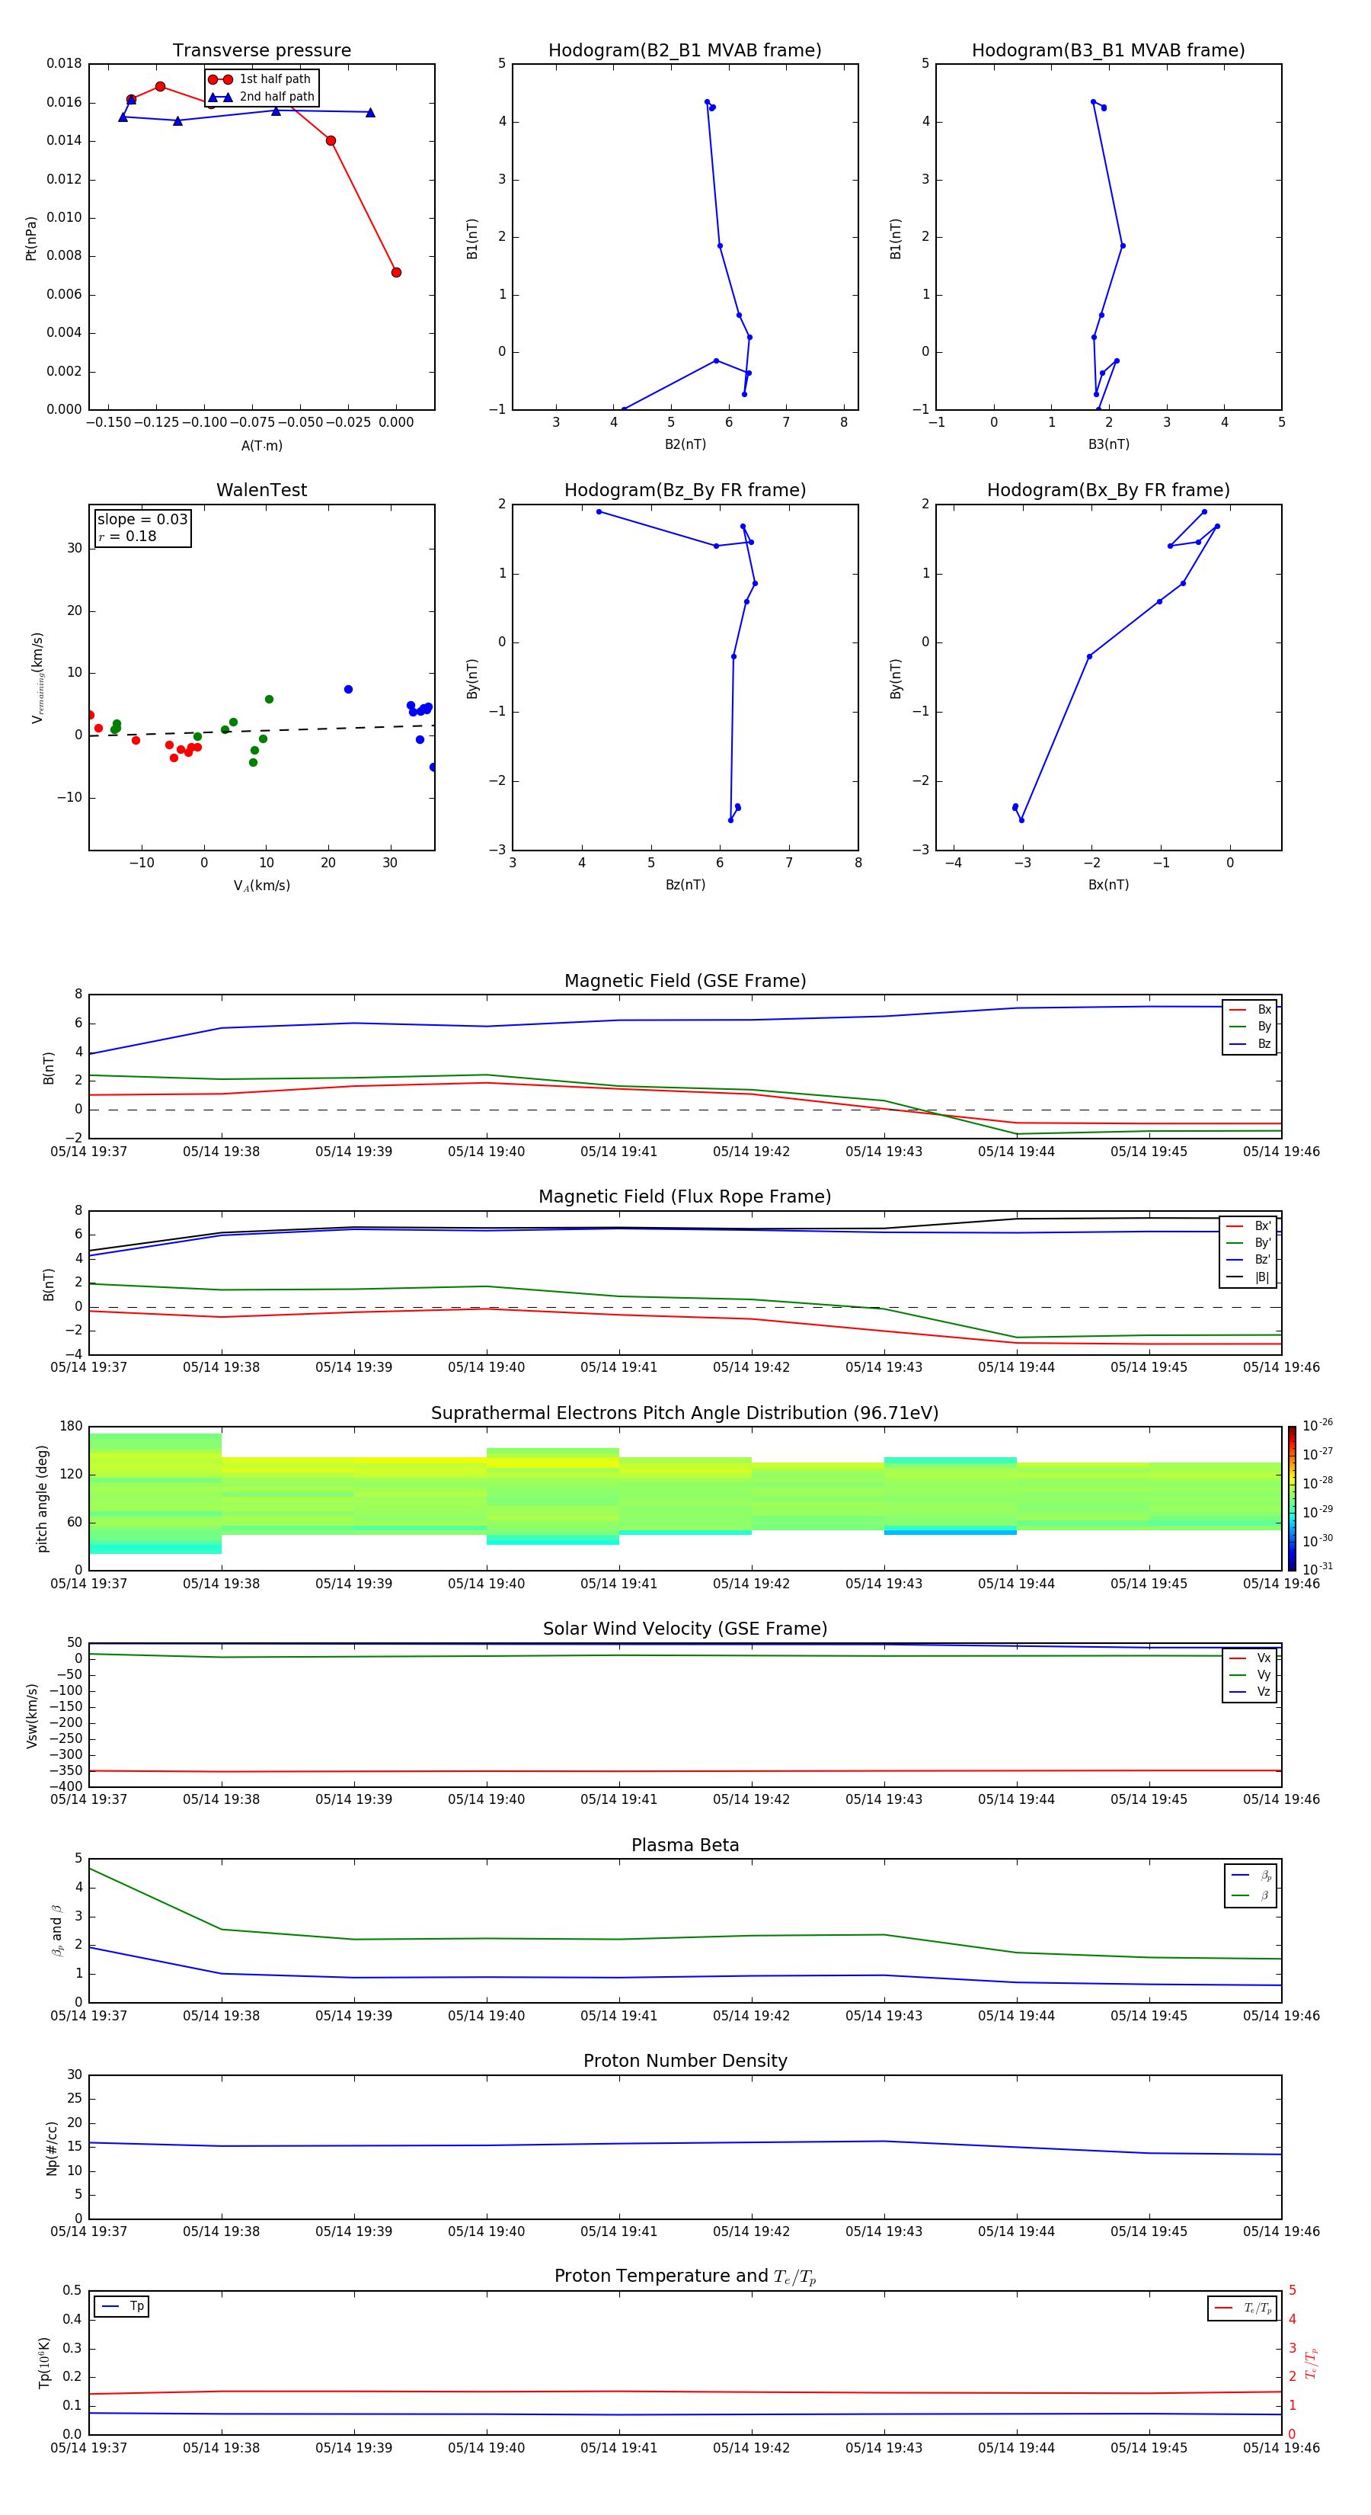Click the "V_remaining(km/s)" y-axis label
Screen dimensions: 1371x2515
point(37,678)
